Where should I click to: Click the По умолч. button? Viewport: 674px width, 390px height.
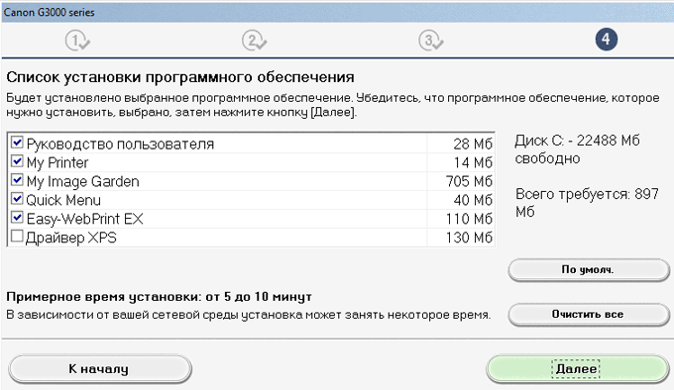pyautogui.click(x=589, y=270)
